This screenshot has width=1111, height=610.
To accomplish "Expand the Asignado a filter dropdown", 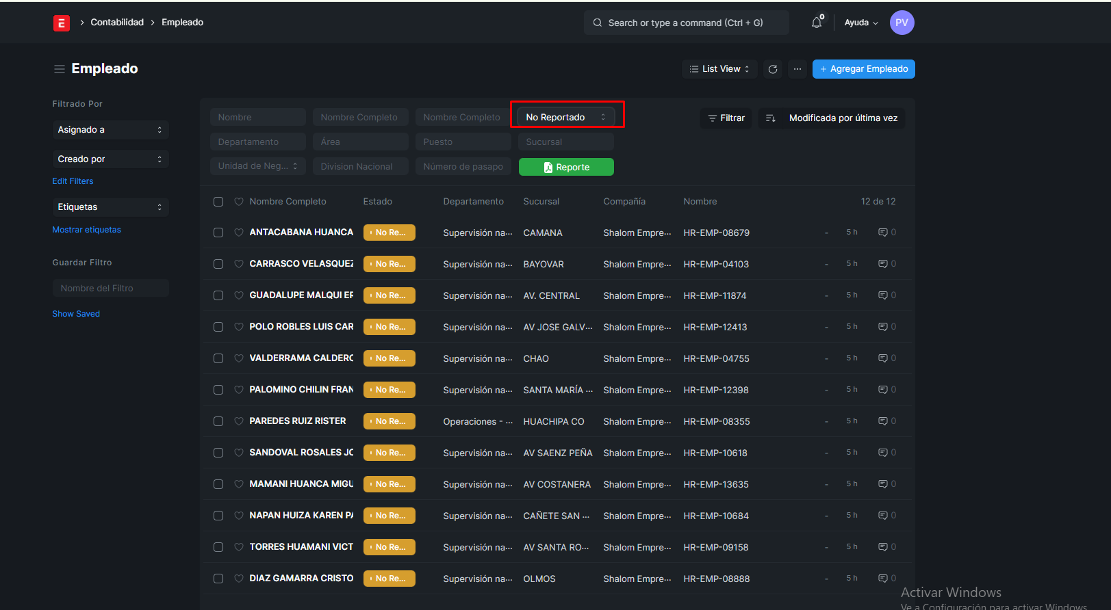I will pyautogui.click(x=110, y=130).
